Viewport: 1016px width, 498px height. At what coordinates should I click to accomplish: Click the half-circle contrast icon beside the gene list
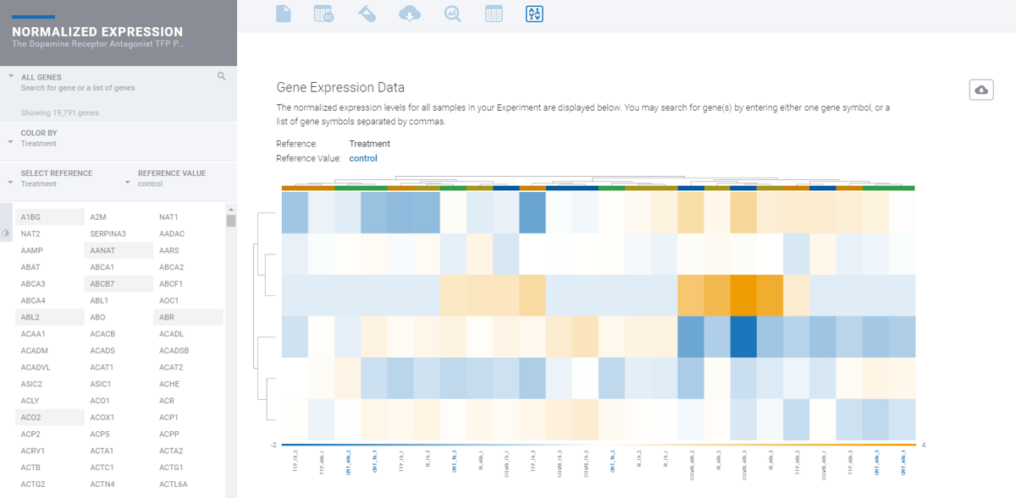point(6,233)
